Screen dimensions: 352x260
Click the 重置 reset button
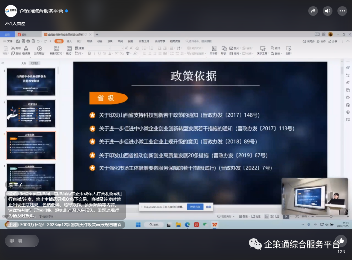pos(79,48)
